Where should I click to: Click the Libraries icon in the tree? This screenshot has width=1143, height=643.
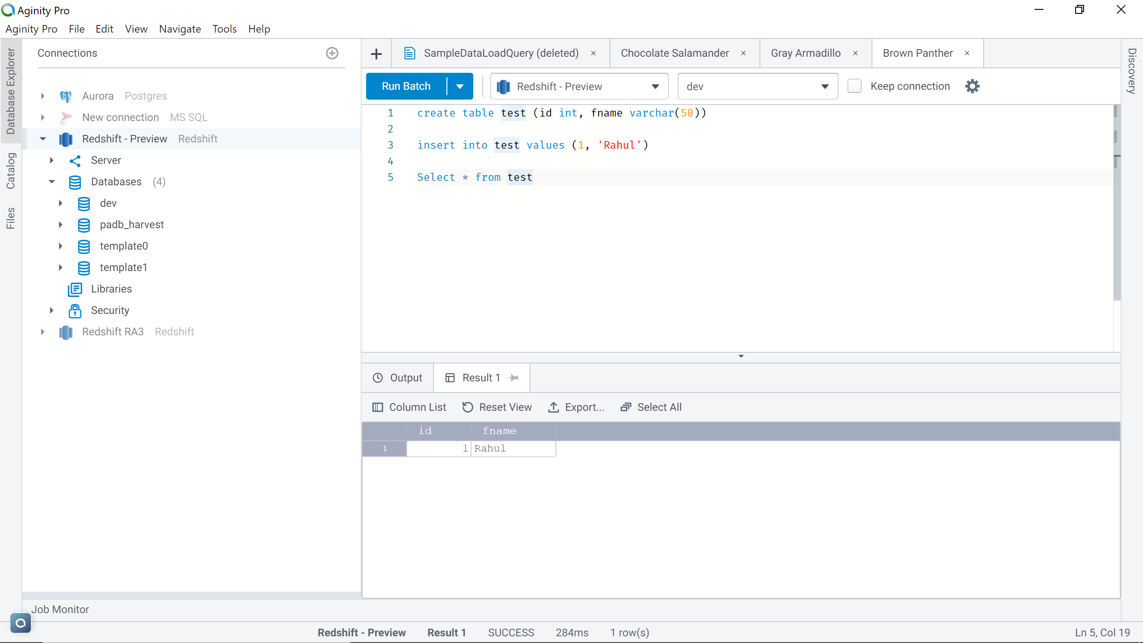click(x=75, y=289)
